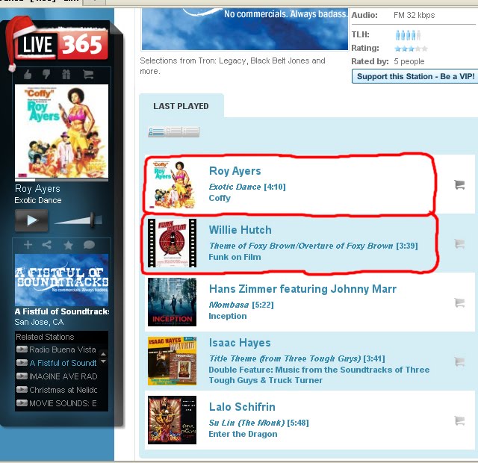Switch to medium list view
Viewport: 478px width, 463px height.
pos(173,132)
